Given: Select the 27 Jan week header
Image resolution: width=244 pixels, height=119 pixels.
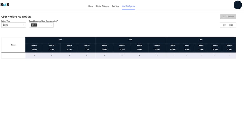Looking at the screenshot, I should [87, 48].
